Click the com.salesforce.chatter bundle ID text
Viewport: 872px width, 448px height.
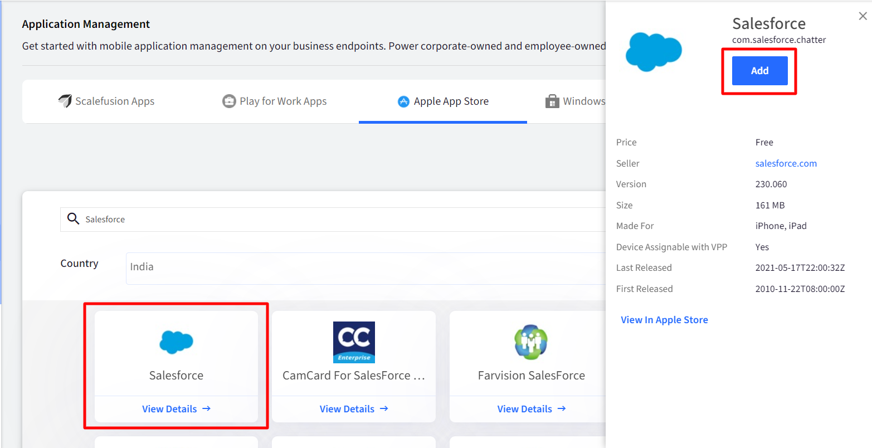(779, 40)
